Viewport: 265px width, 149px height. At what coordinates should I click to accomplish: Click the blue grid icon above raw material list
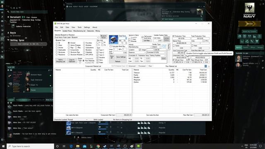[206, 66]
